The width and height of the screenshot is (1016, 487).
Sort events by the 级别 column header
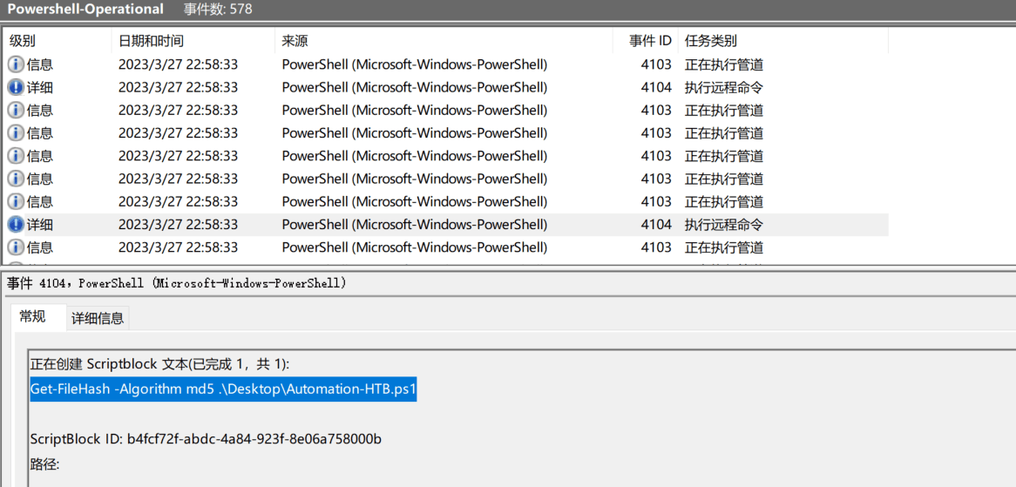pos(23,41)
